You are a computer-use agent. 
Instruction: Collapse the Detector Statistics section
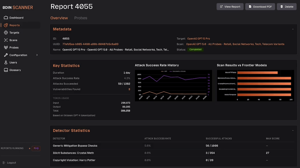(292, 130)
